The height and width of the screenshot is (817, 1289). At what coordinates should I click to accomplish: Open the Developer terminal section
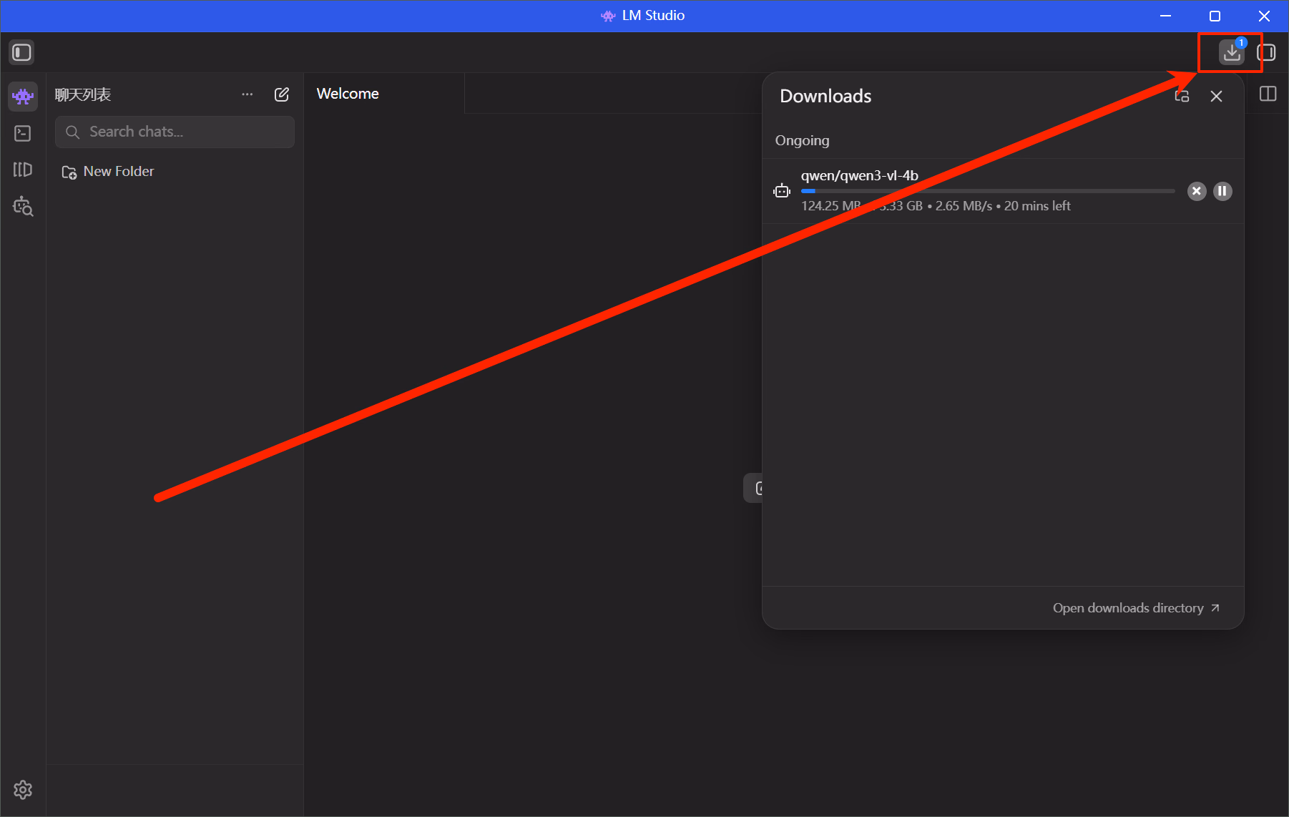[x=23, y=133]
